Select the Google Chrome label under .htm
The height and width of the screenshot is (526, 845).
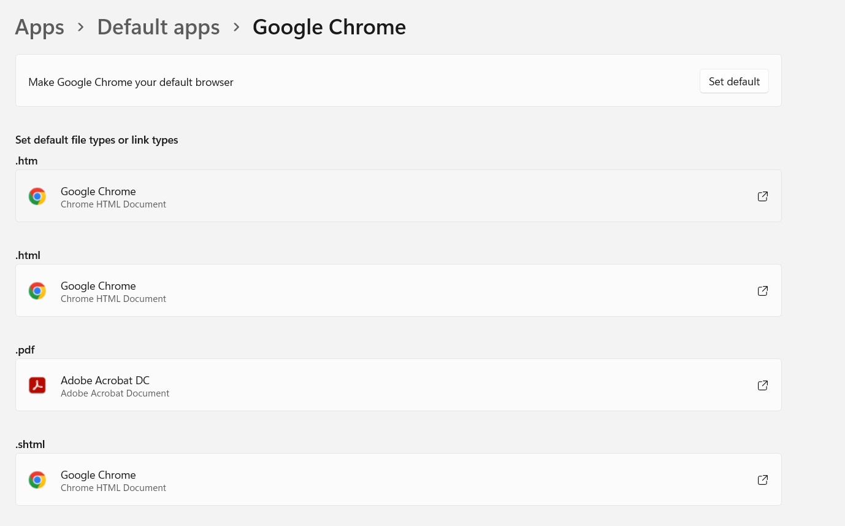click(98, 191)
